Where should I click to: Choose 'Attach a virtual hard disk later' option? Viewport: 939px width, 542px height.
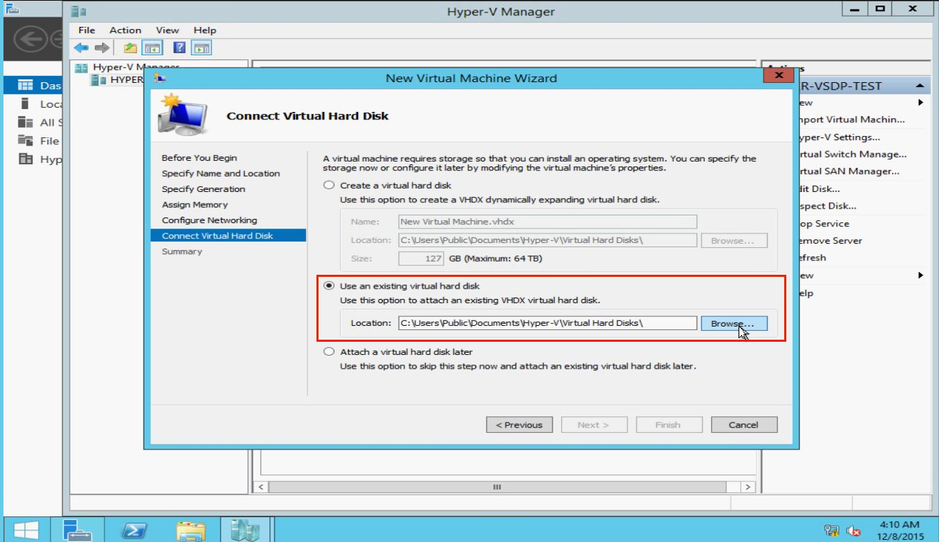(x=329, y=352)
